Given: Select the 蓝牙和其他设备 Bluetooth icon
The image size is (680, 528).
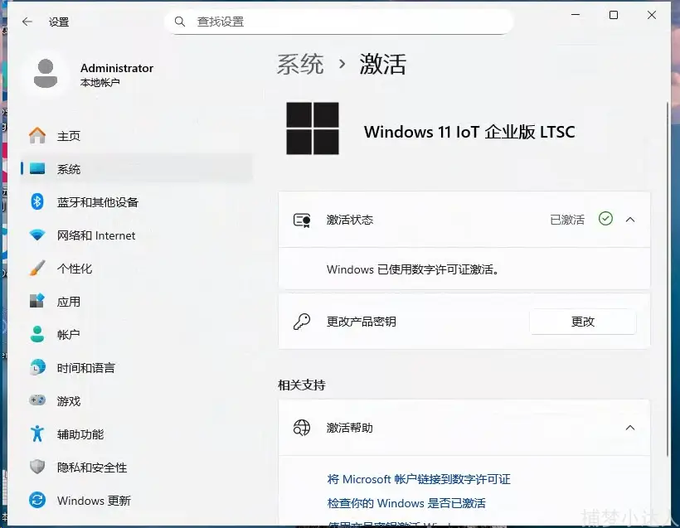Looking at the screenshot, I should 37,202.
